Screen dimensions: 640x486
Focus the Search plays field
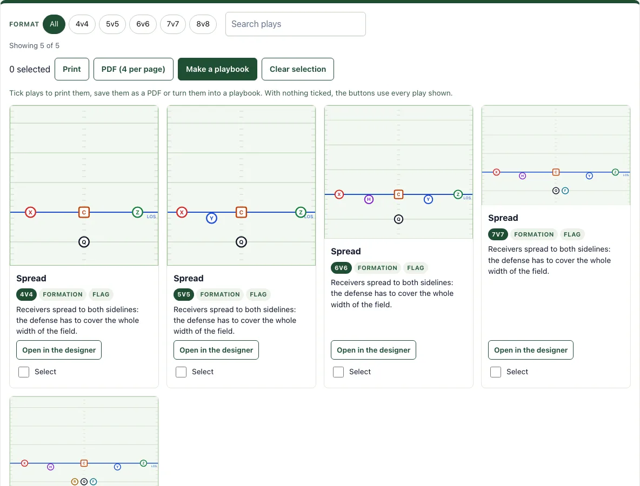[296, 24]
